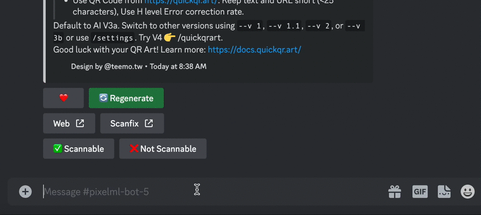
Task: Click the Design by @teemo.tw footer
Action: 107,66
